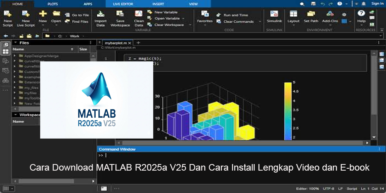This screenshot has height=193, width=386.
Task: Open the address bar history dropdown
Action: (x=381, y=36)
